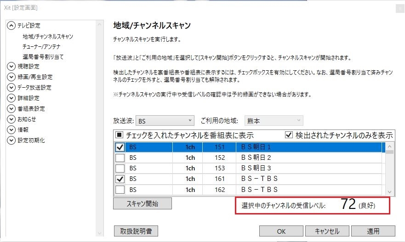Expand the 視聴設定 section

11,67
